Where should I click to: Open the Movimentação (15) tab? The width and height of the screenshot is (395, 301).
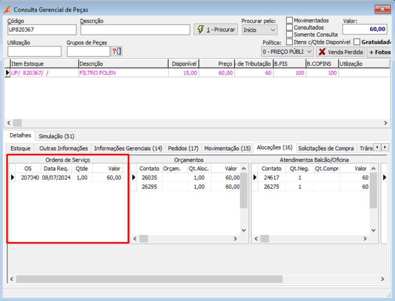click(227, 148)
